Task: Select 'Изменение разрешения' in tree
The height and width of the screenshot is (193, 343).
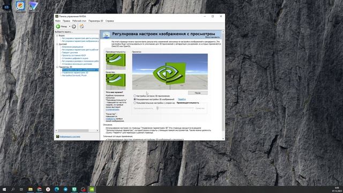Action: 73,47
